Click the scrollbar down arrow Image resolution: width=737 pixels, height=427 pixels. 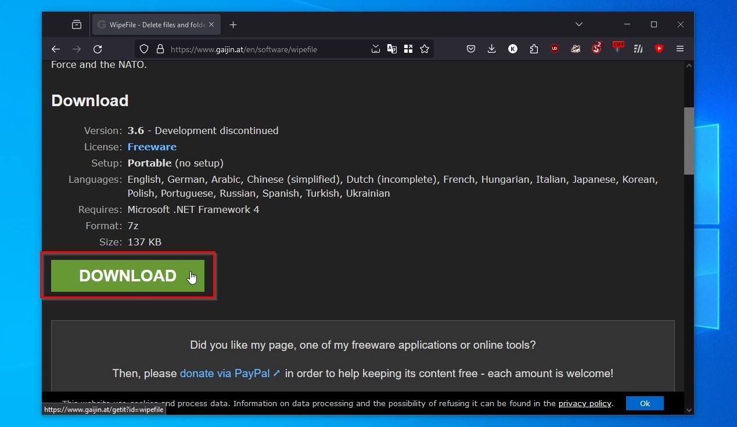(689, 410)
